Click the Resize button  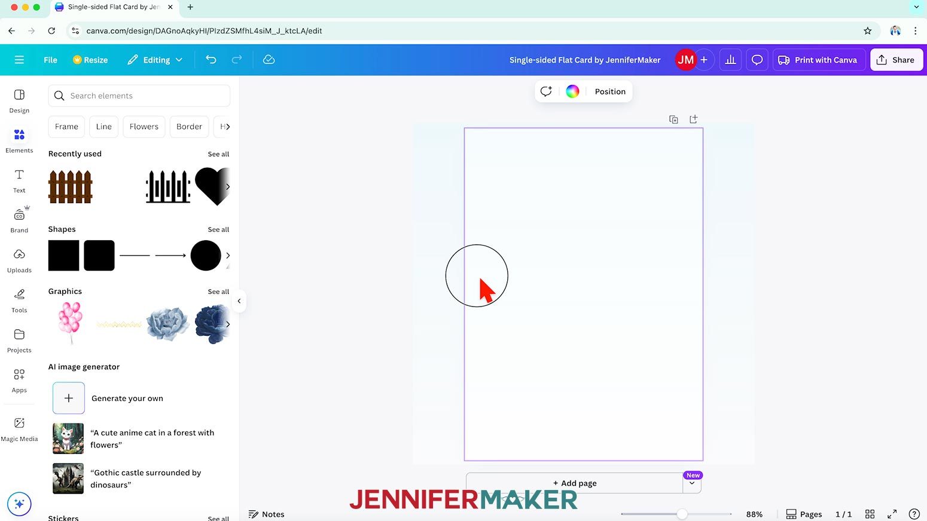(90, 60)
